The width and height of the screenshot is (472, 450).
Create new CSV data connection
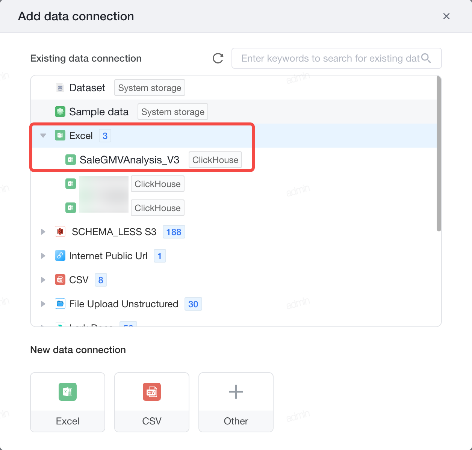(152, 402)
